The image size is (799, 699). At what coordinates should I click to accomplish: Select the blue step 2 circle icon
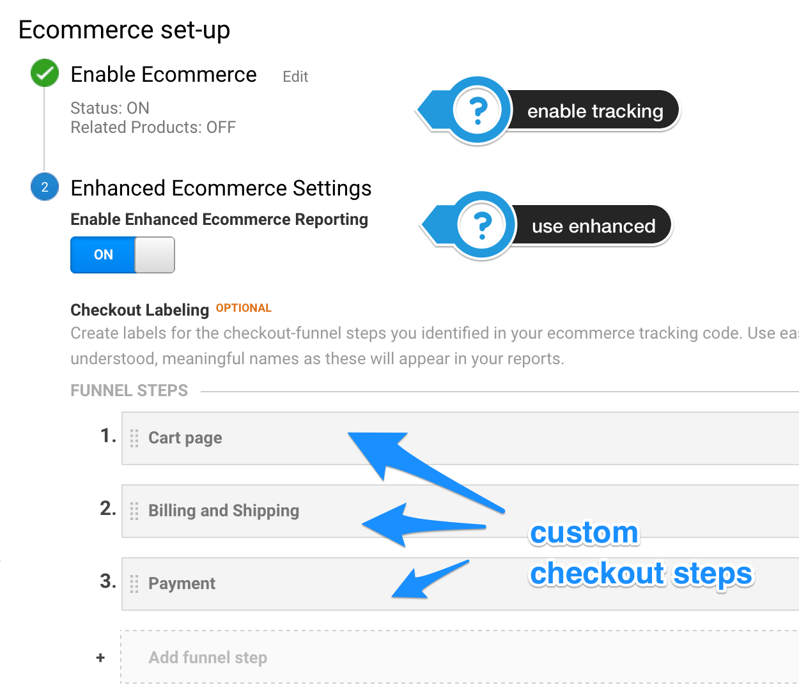[44, 187]
